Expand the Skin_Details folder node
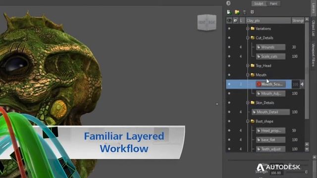Image resolution: width=317 pixels, height=178 pixels. pos(248,103)
